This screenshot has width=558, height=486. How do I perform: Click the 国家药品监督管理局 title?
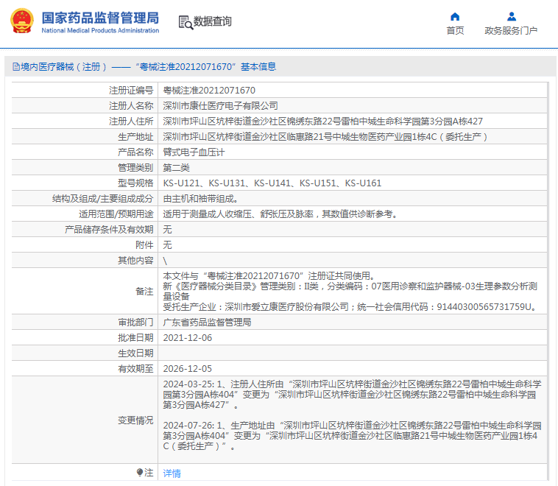point(100,18)
